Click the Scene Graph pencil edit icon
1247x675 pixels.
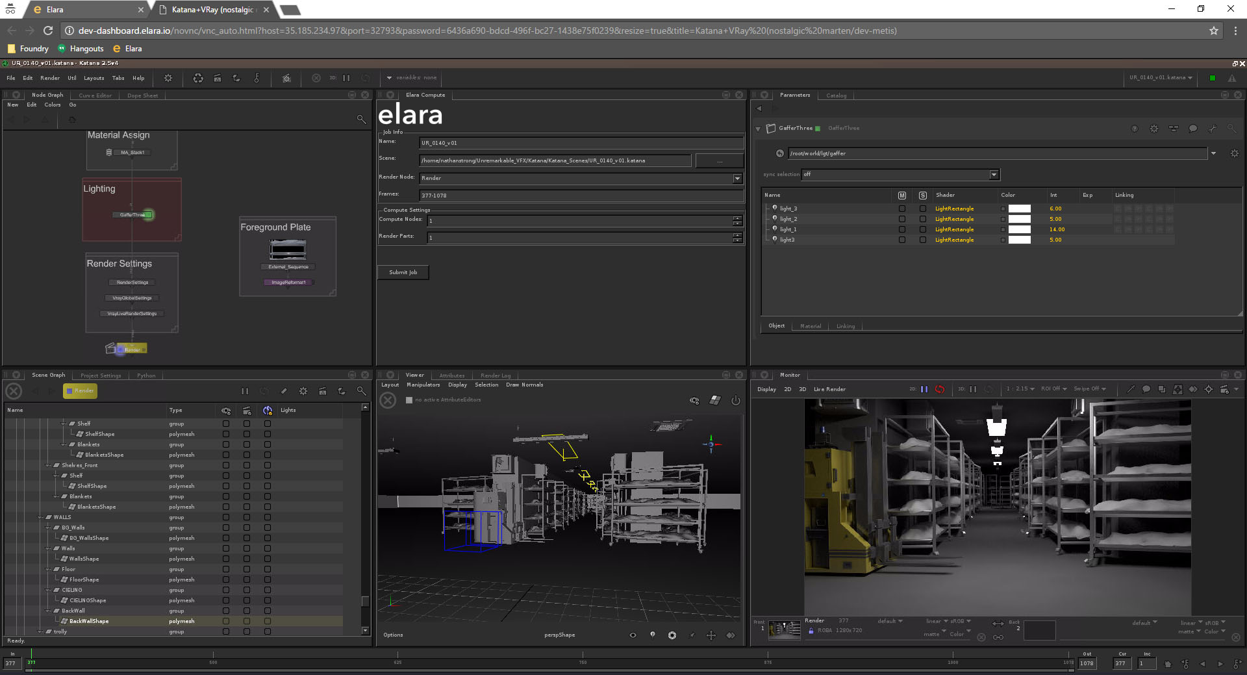[284, 391]
